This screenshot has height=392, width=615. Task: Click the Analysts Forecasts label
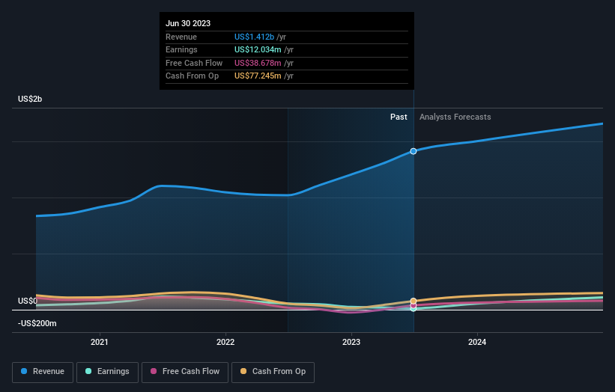[x=455, y=117]
